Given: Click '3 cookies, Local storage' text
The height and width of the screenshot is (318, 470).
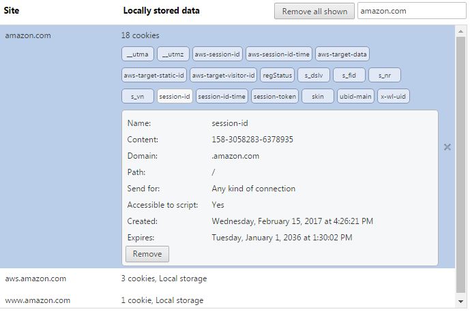Looking at the screenshot, I should (x=164, y=279).
